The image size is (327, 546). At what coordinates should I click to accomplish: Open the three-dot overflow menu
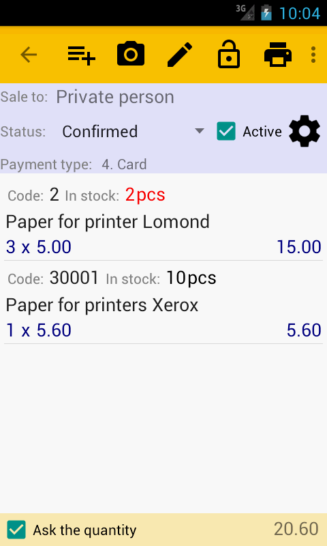coord(313,55)
